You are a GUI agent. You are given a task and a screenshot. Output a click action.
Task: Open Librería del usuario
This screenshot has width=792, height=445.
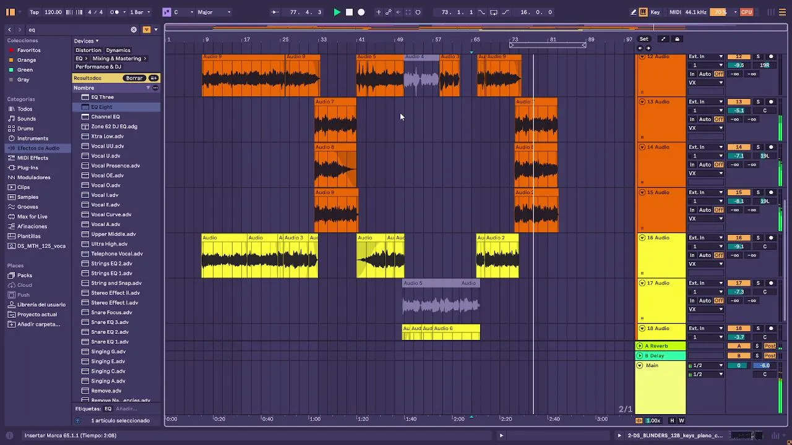41,305
